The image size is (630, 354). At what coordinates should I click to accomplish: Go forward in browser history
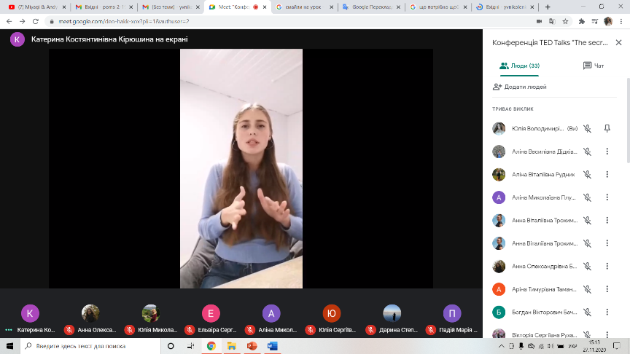pos(22,21)
